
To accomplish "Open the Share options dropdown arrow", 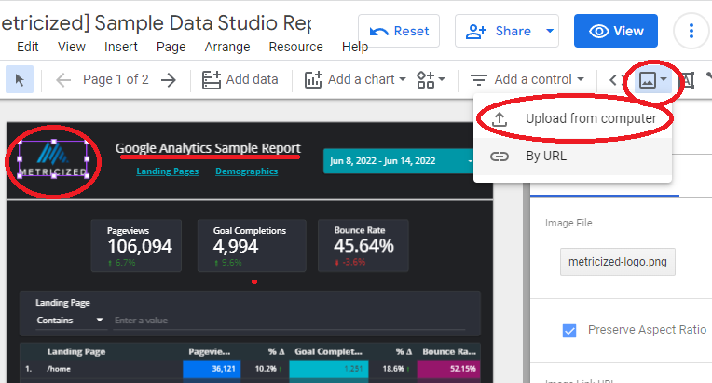I will (550, 31).
